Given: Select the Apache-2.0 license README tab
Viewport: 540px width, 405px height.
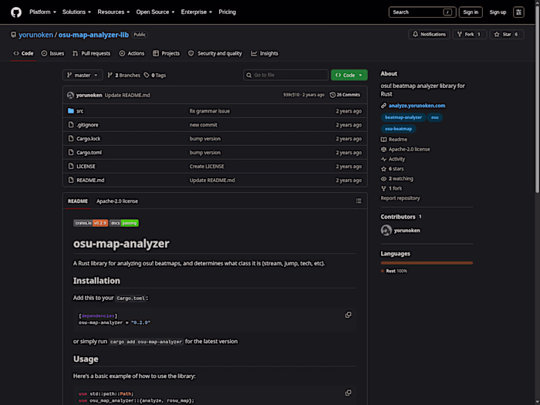Looking at the screenshot, I should click(116, 201).
